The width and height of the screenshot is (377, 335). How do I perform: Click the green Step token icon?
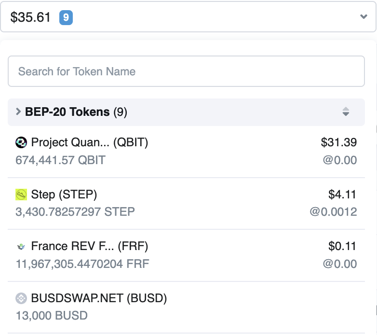tap(21, 195)
